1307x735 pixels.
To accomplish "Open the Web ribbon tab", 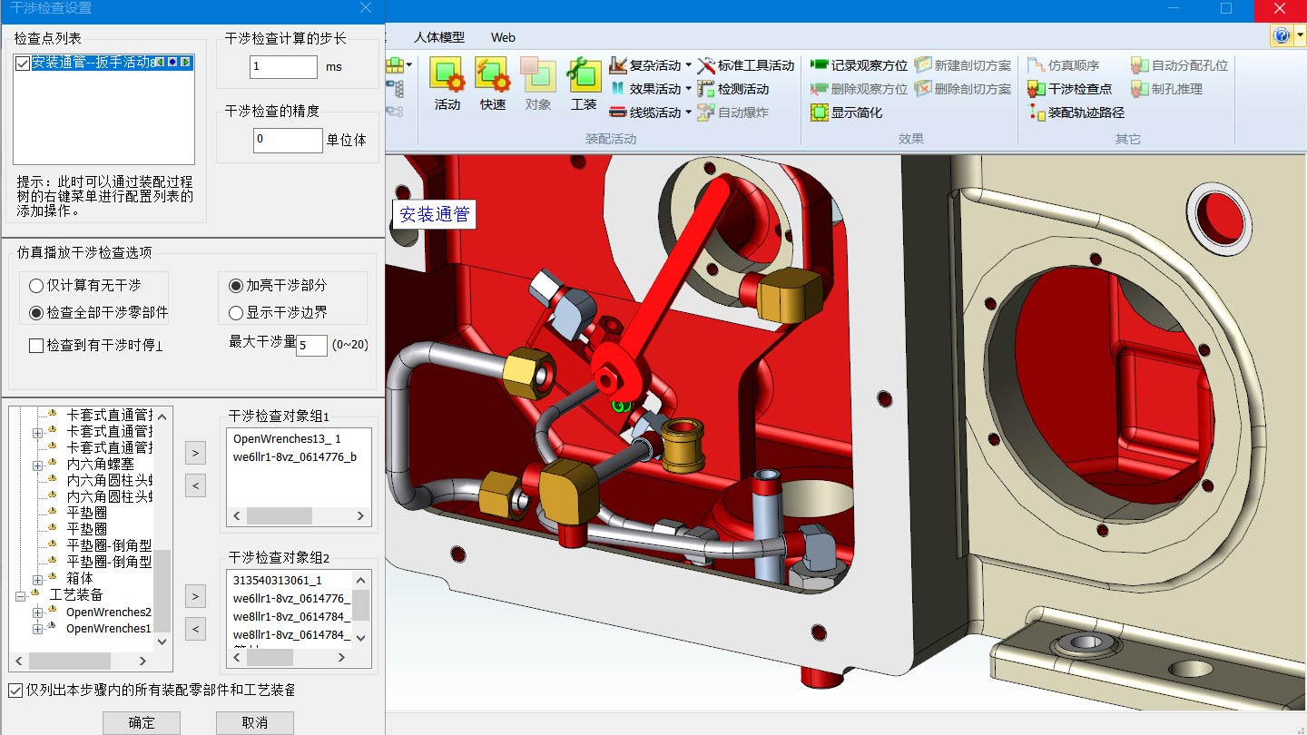I will [503, 37].
